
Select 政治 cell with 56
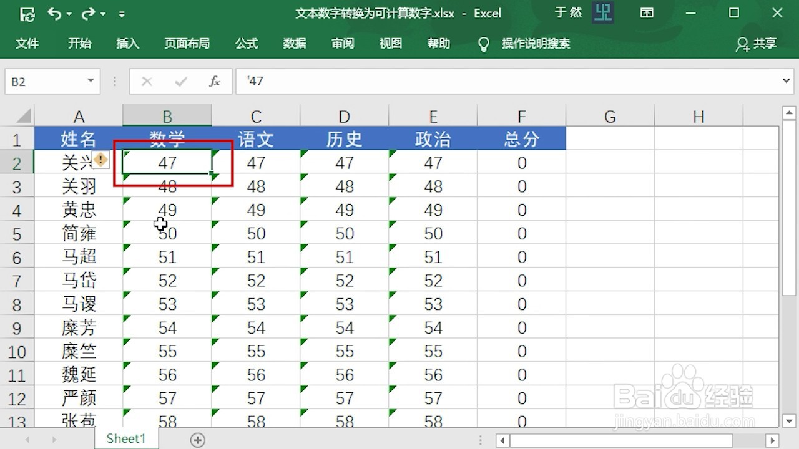433,375
